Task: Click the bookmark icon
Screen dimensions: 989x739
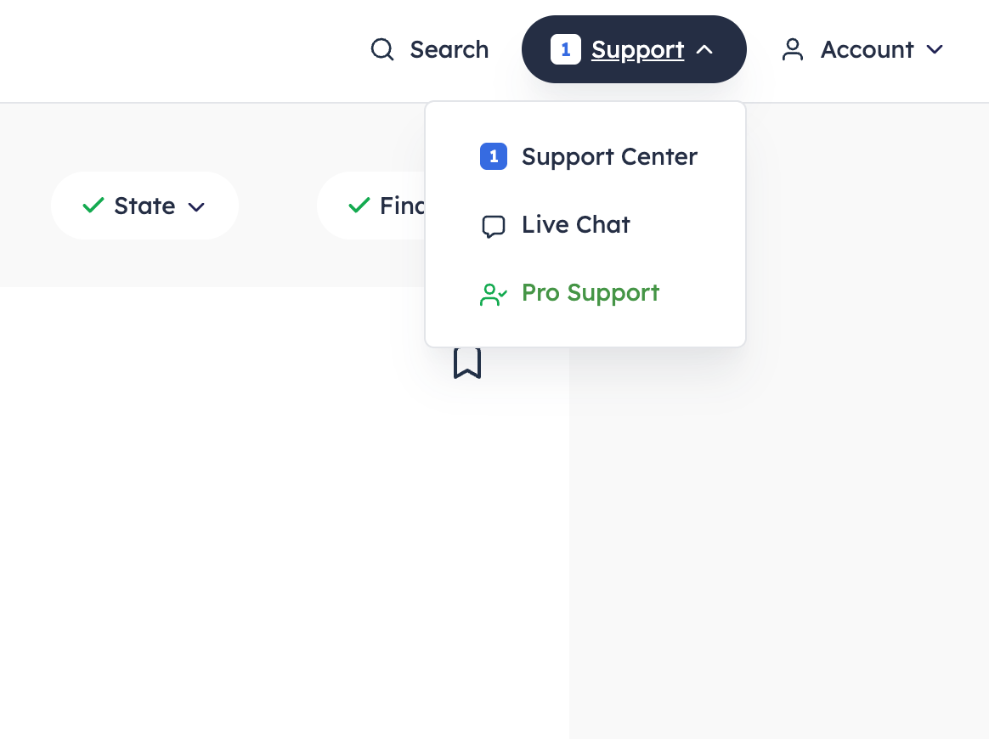Action: pos(467,363)
